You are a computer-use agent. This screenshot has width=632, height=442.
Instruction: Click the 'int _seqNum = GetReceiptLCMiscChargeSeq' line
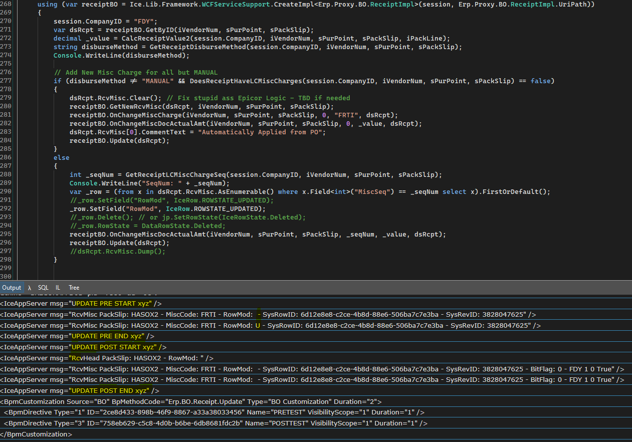click(256, 174)
